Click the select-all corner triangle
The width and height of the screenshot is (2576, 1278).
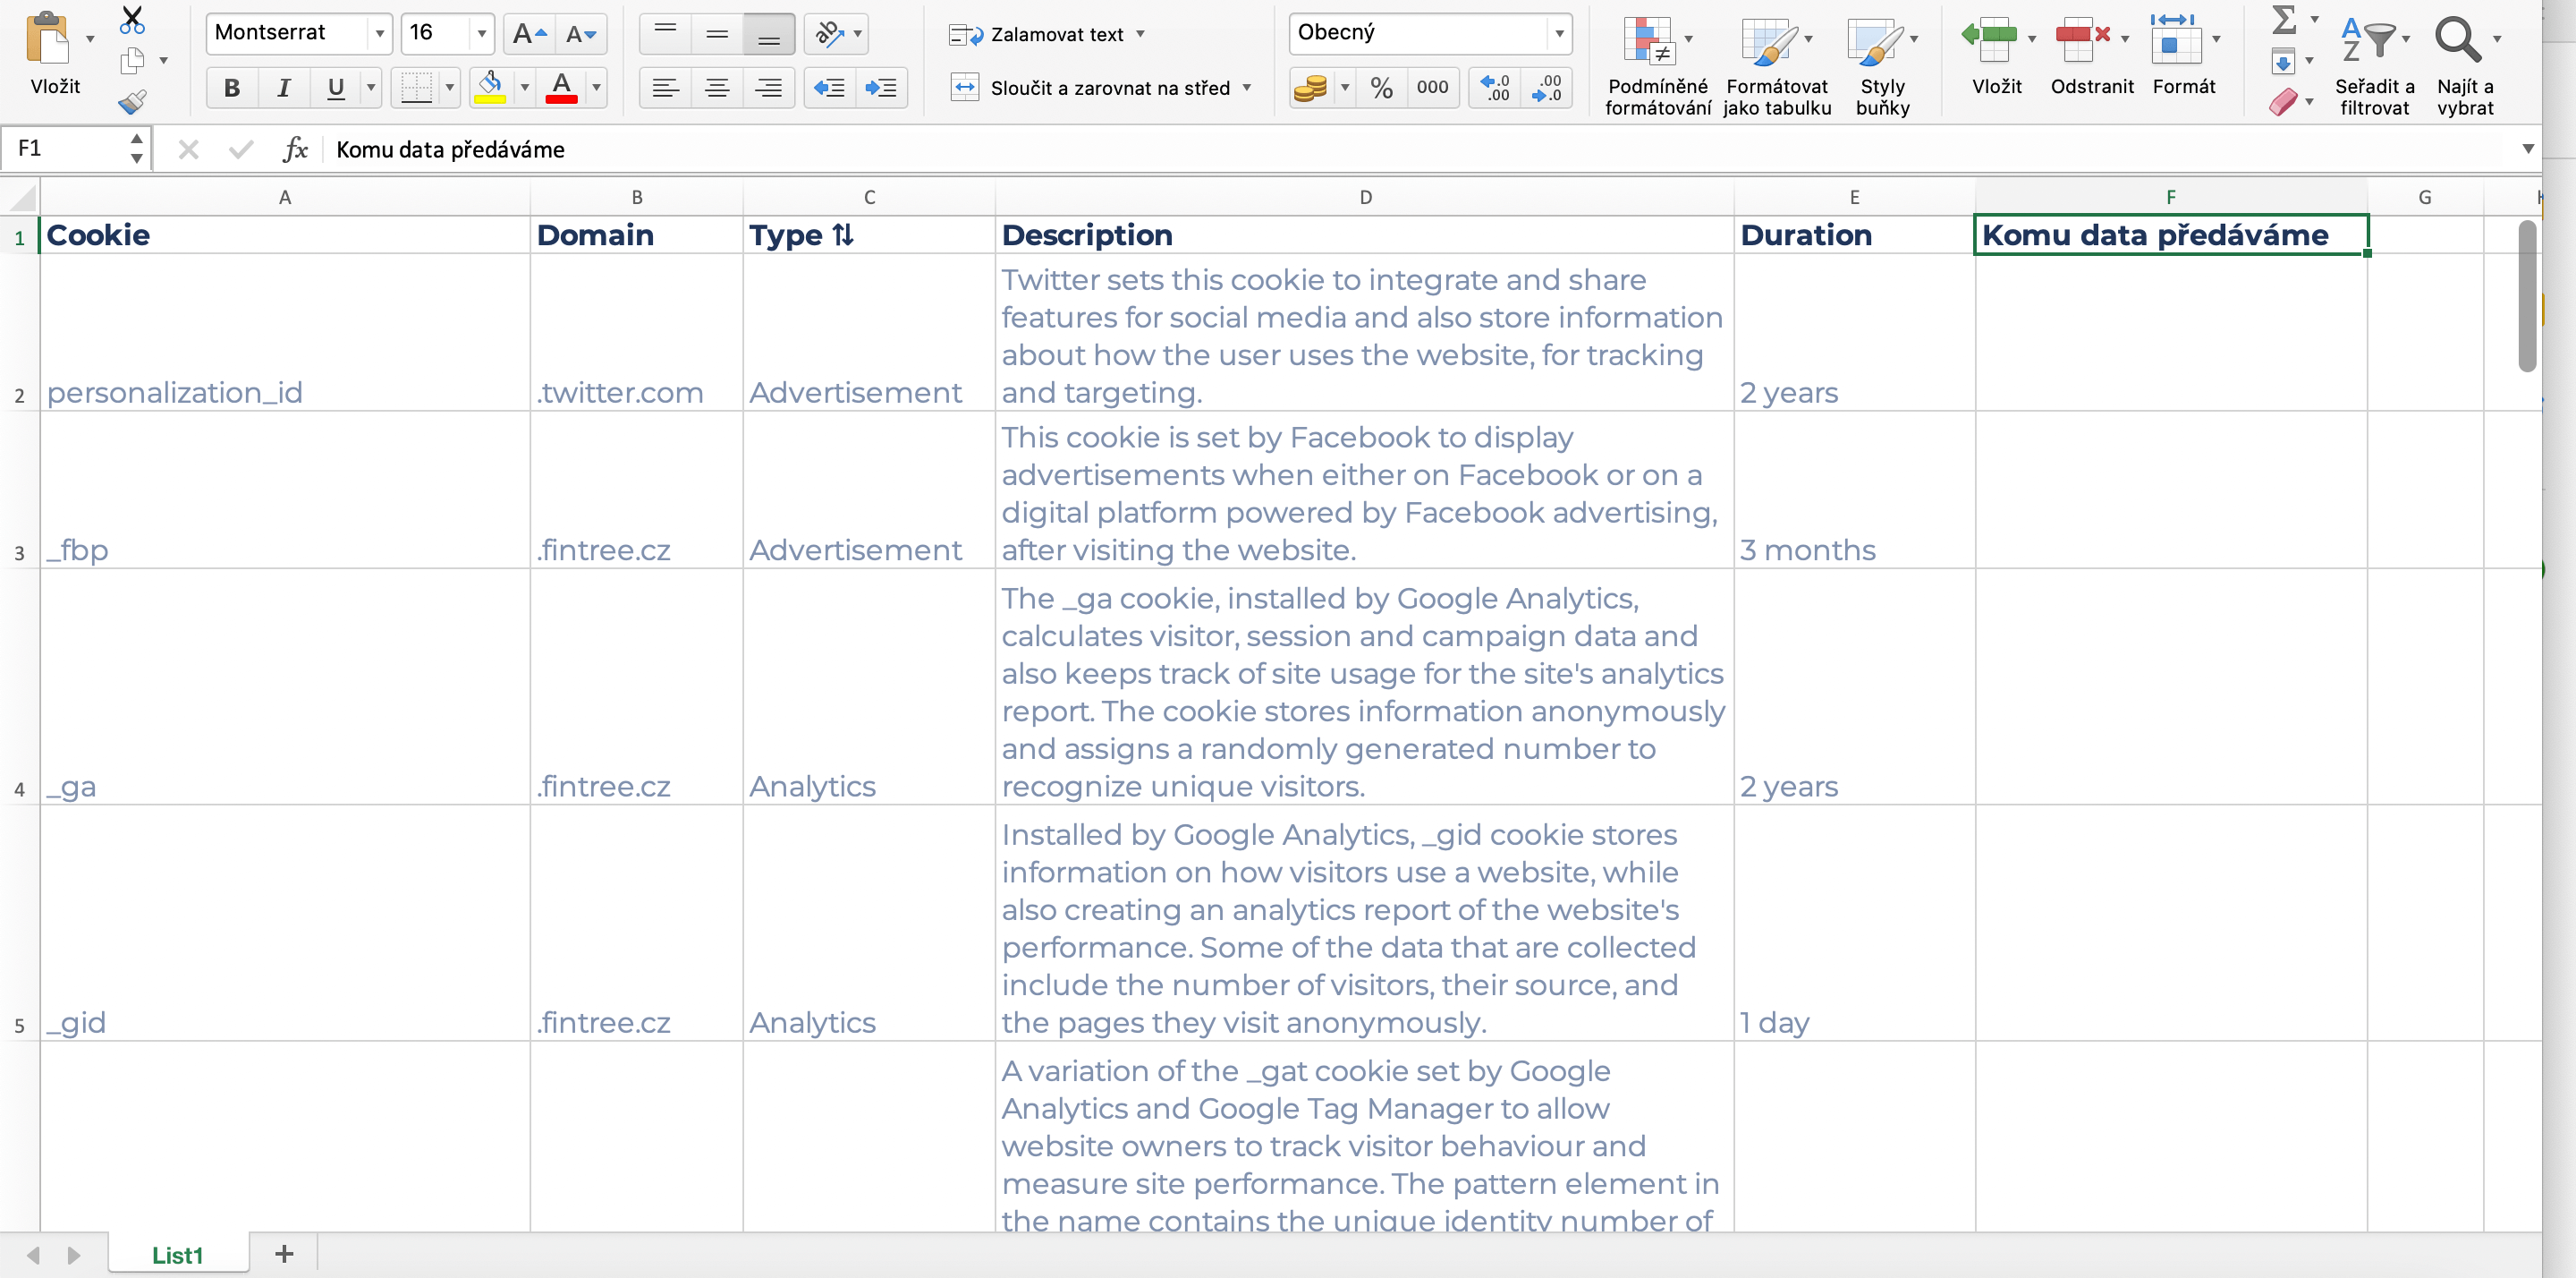point(22,197)
